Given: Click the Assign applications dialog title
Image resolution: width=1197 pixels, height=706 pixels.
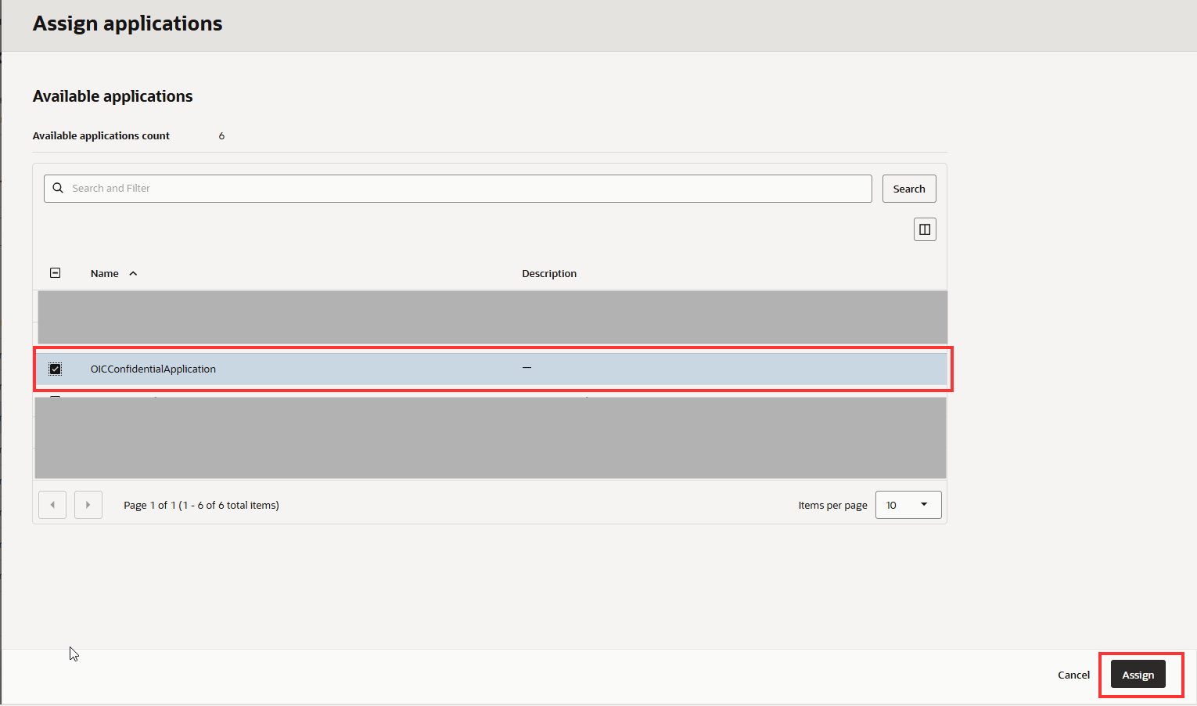Looking at the screenshot, I should coord(128,23).
